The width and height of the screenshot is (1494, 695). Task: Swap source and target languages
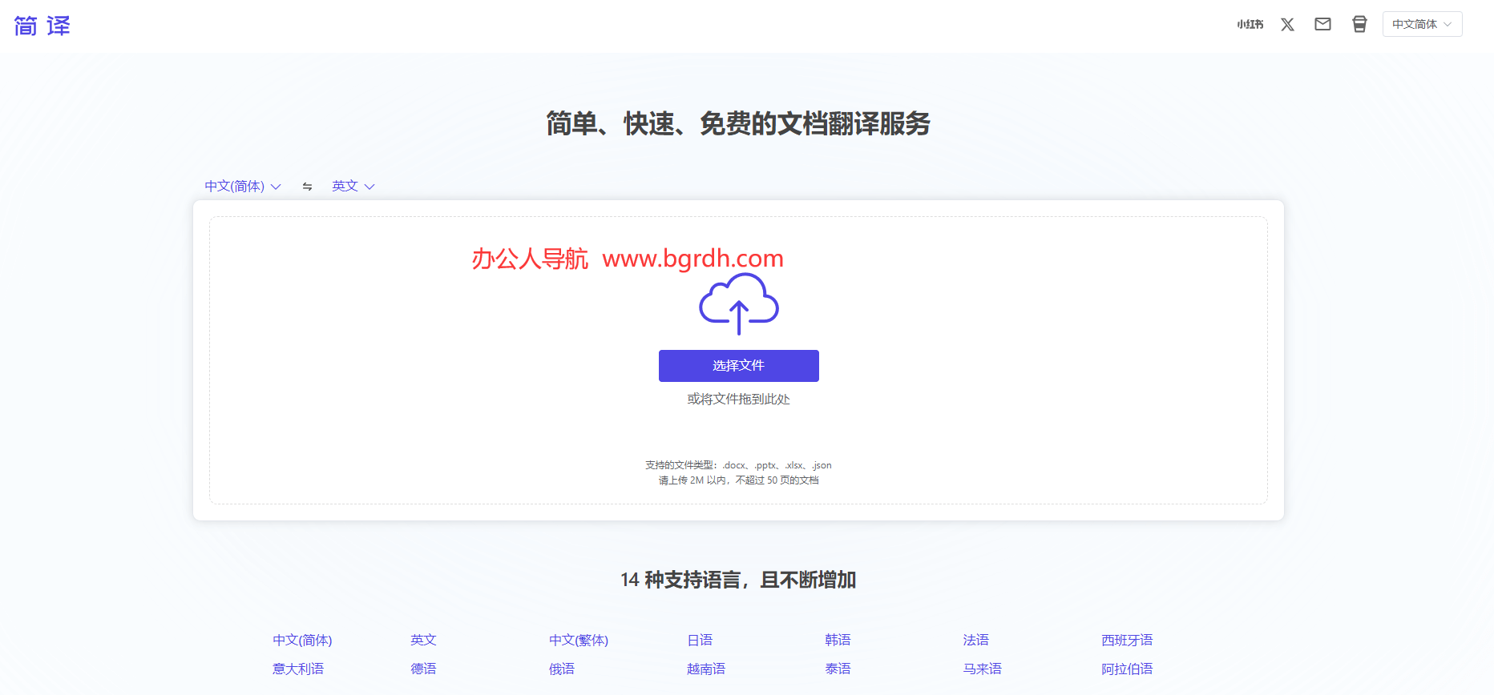(307, 186)
